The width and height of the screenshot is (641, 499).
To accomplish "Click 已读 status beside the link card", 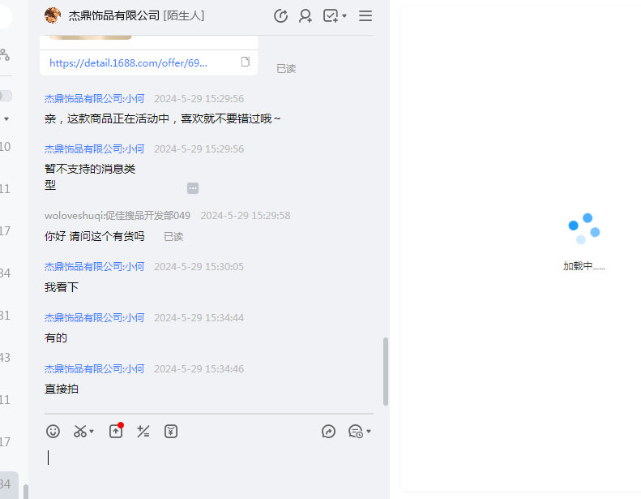I will point(286,69).
